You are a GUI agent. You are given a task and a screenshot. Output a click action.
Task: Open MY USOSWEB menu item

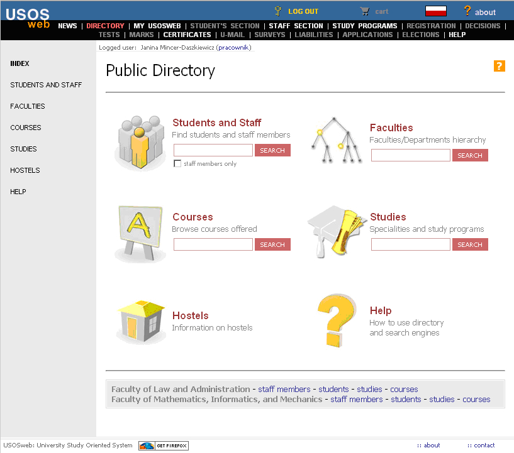point(157,26)
